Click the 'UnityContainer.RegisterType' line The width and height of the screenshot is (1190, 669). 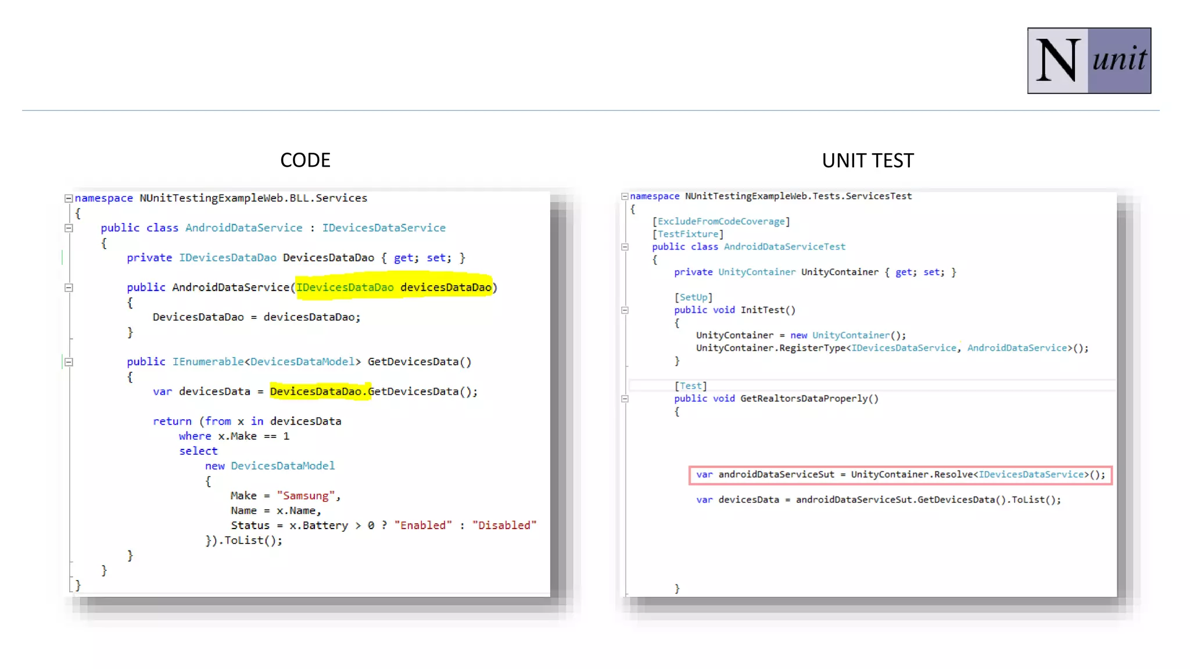[892, 348]
